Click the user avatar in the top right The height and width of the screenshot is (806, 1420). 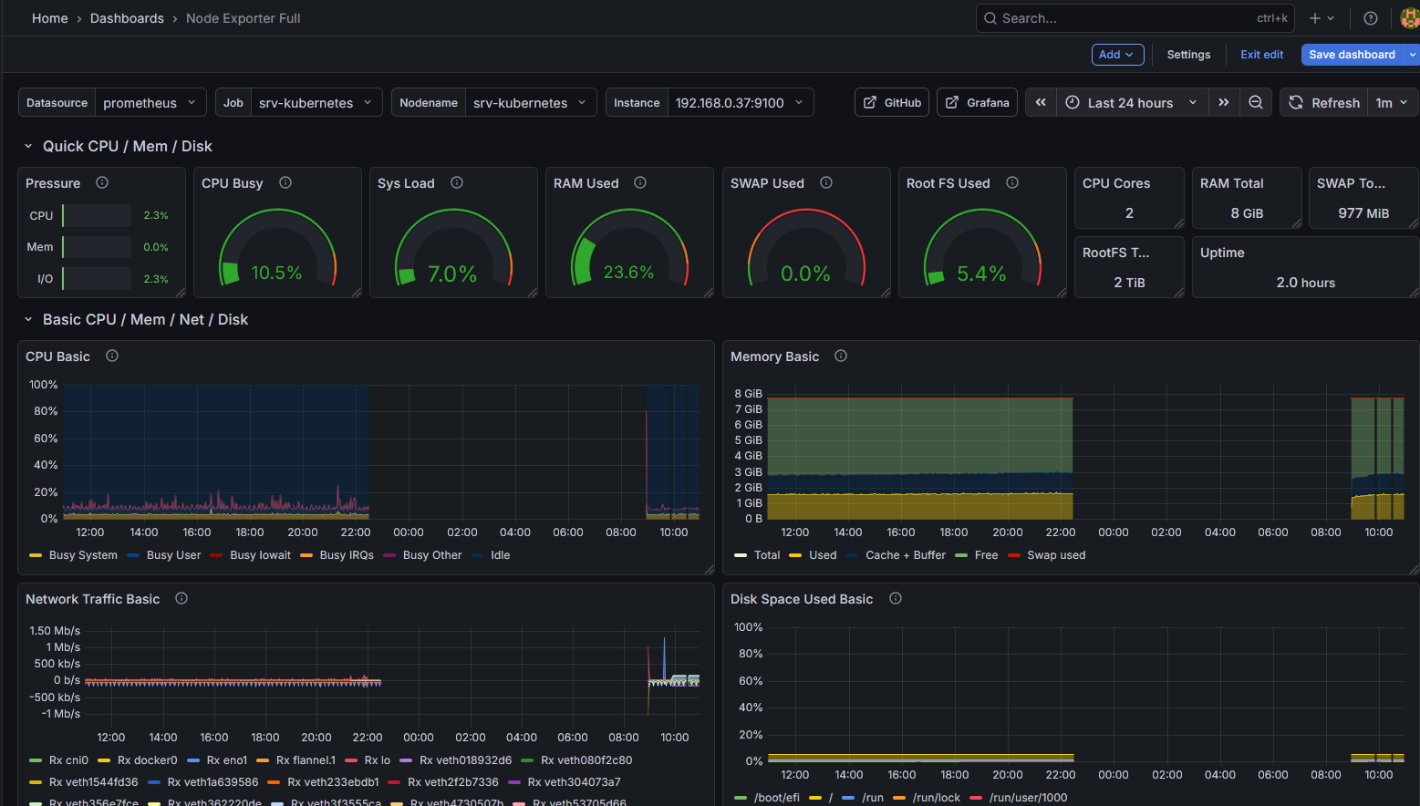(x=1409, y=17)
